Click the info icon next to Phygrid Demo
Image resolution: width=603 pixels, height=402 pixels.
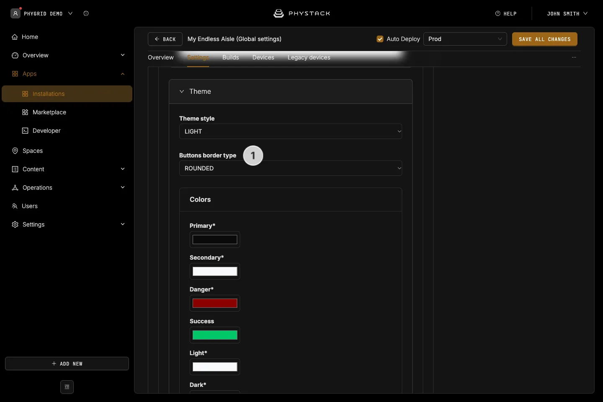point(86,13)
